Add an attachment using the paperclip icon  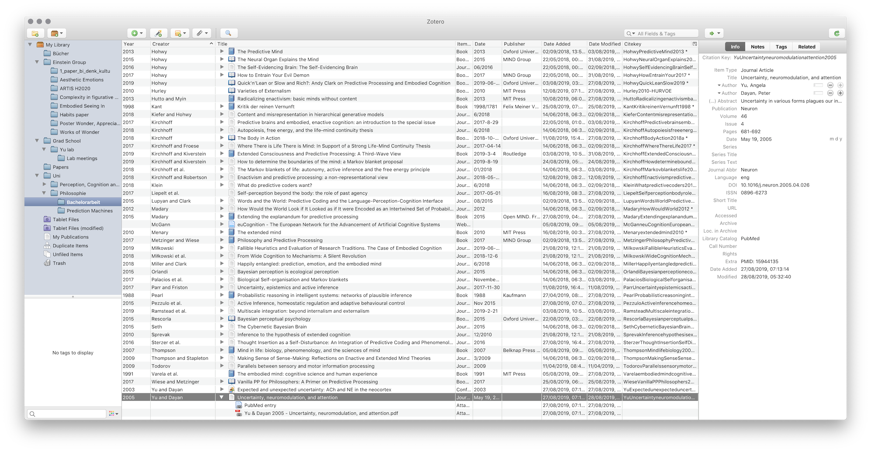pyautogui.click(x=200, y=33)
